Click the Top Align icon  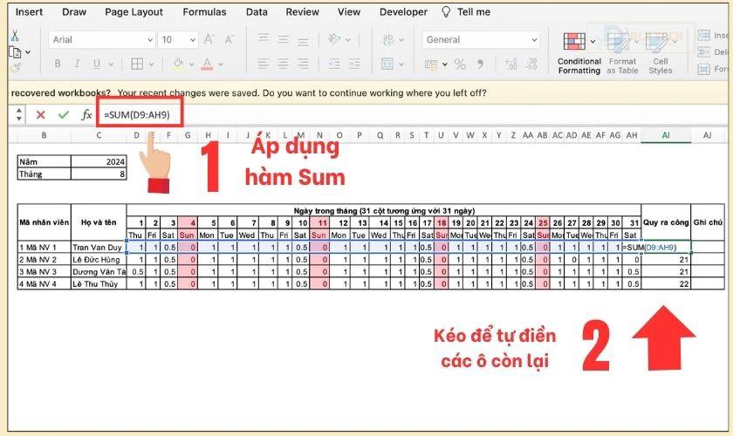pyautogui.click(x=264, y=38)
